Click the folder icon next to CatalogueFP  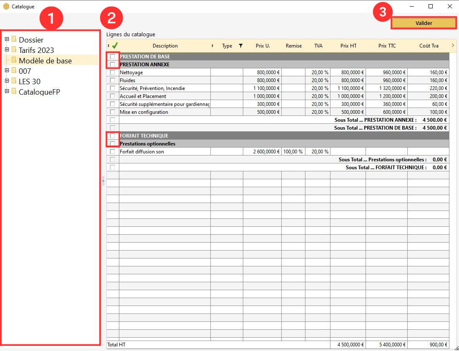(14, 91)
